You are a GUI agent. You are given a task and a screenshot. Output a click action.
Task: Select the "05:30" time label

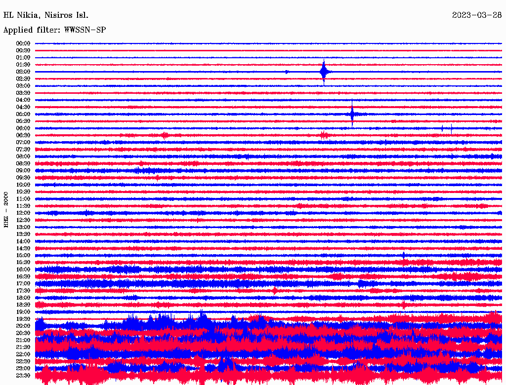23,121
